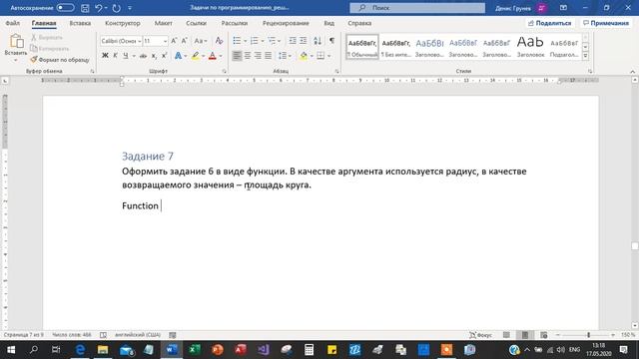This screenshot has width=639, height=359.
Task: Select the Без интервала style
Action: (395, 47)
